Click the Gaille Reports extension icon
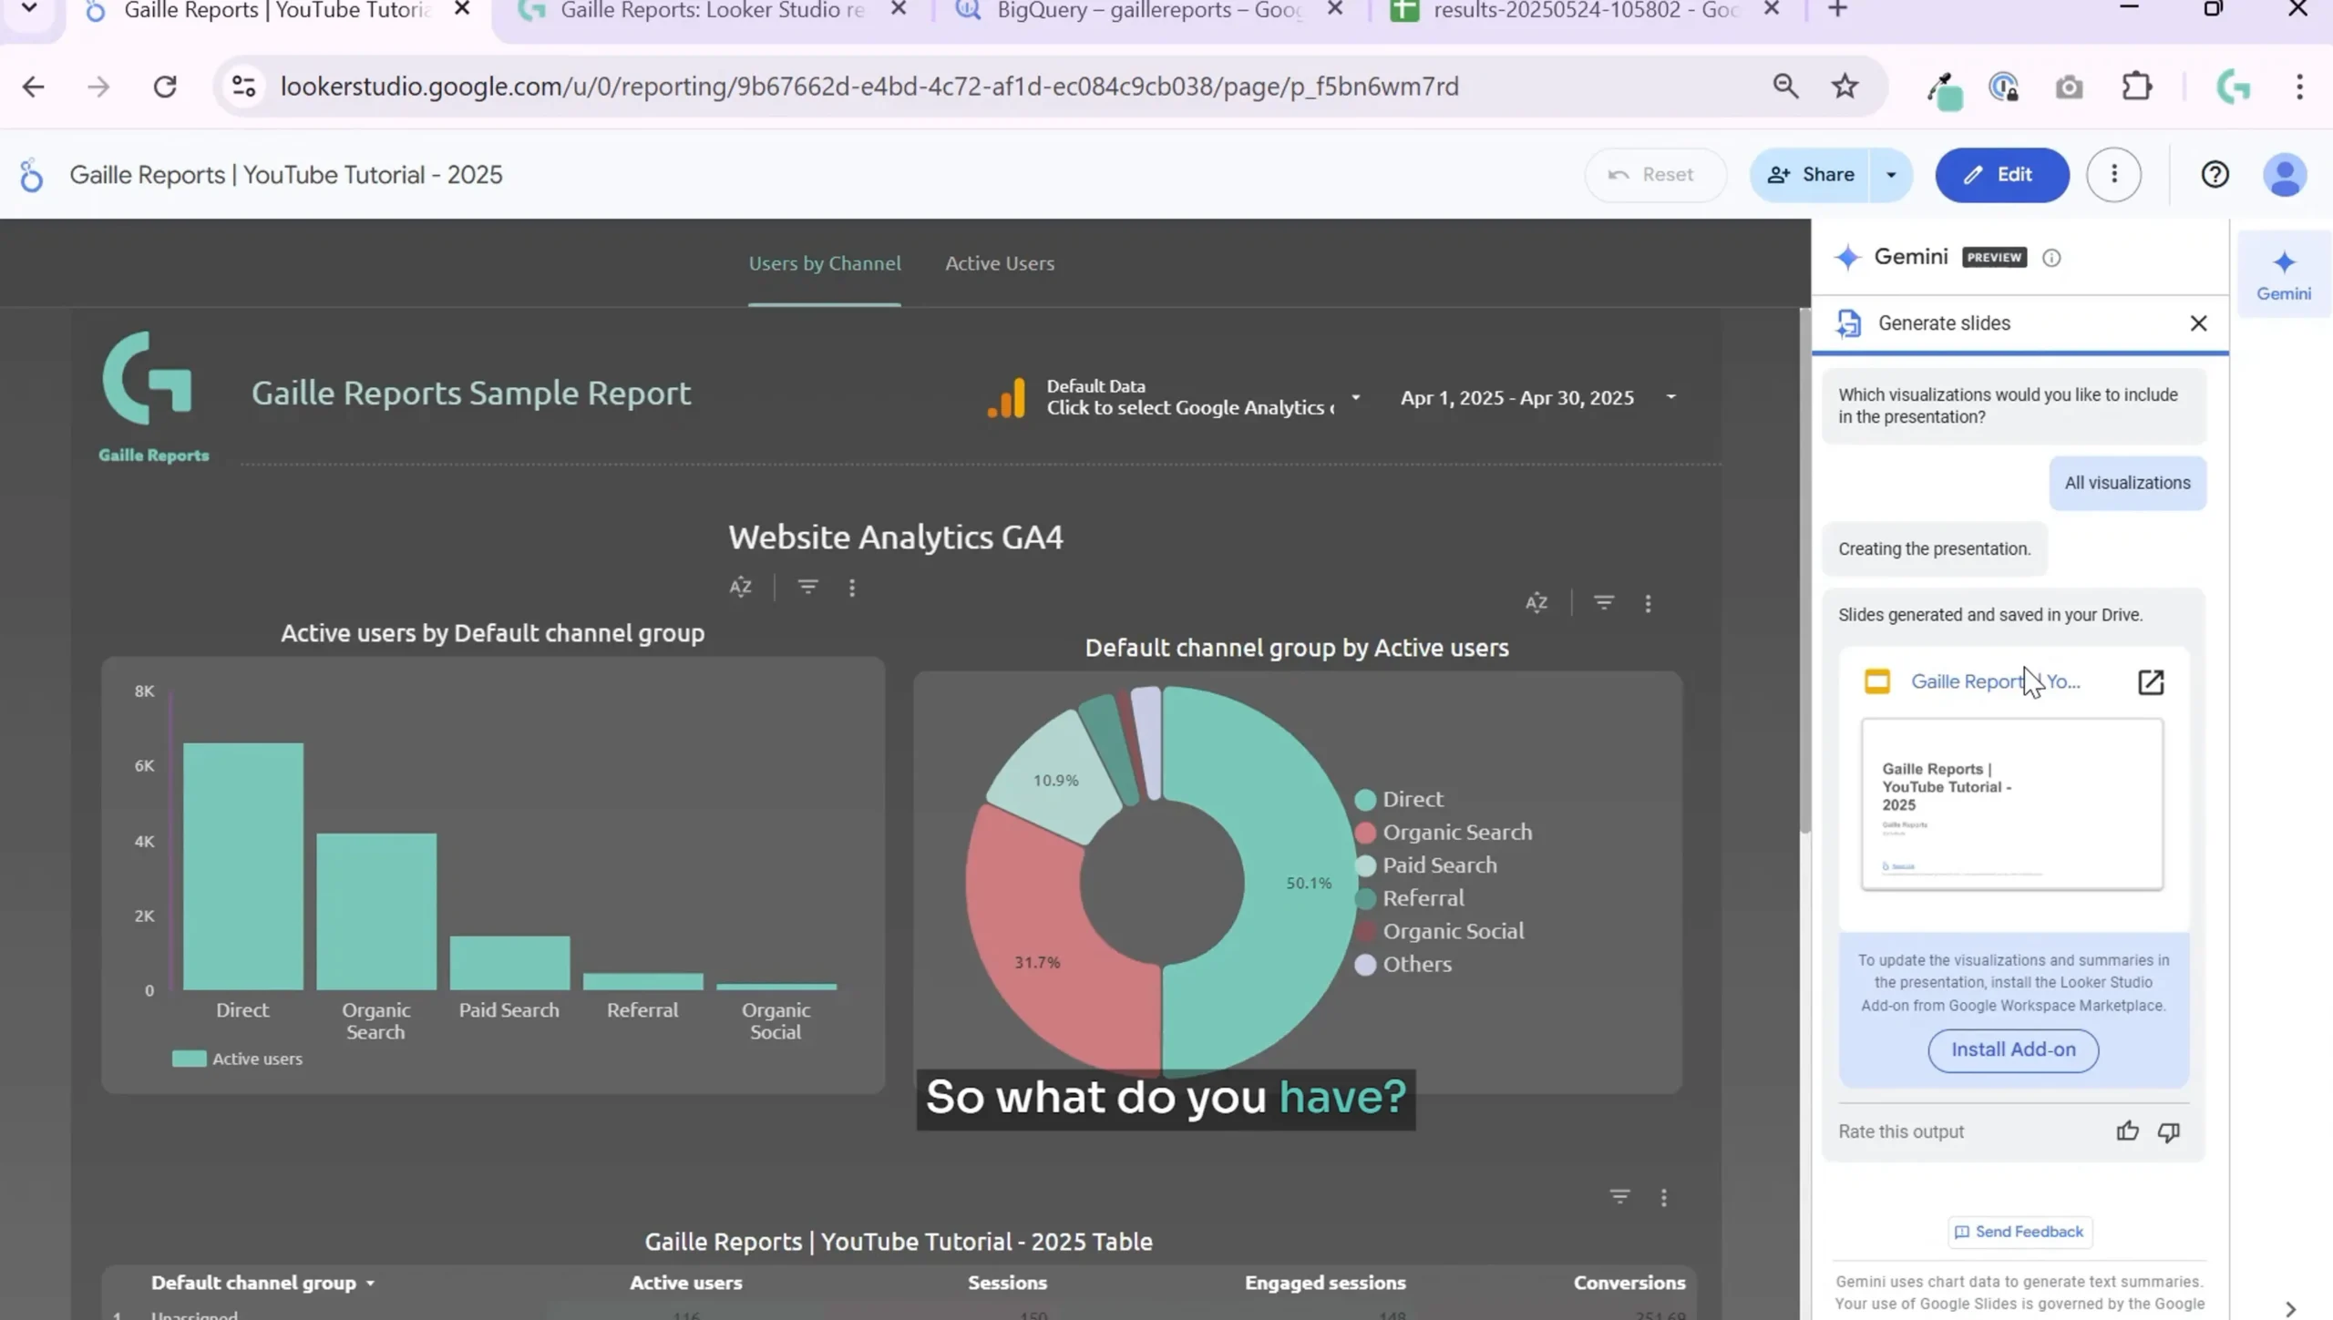Viewport: 2333px width, 1320px height. point(2234,87)
